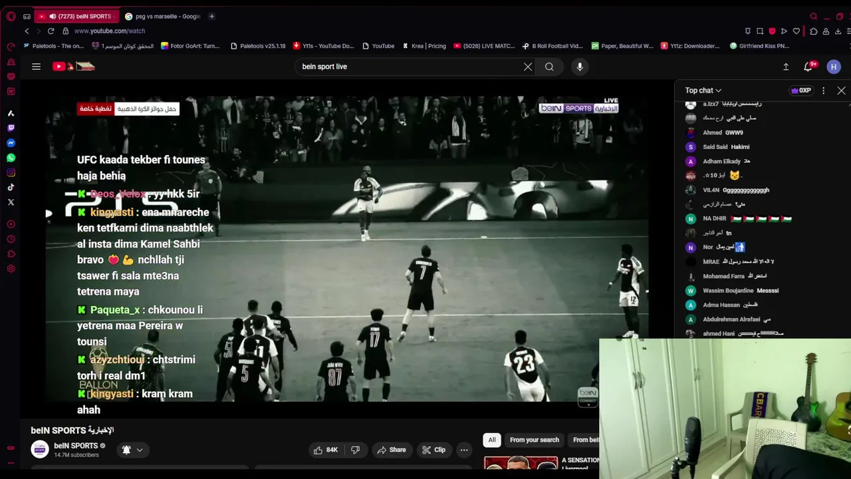The height and width of the screenshot is (479, 851).
Task: Open A SENSATION suggested video thumbnail
Action: [521, 462]
